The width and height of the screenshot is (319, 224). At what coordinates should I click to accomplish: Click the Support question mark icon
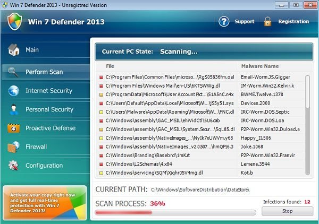tap(224, 22)
